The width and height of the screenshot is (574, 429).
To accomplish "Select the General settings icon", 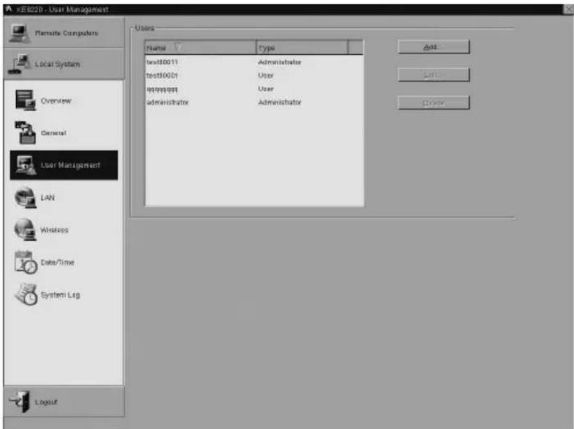I will click(x=26, y=133).
